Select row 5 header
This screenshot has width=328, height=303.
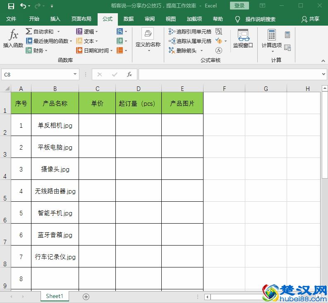(x=5, y=191)
